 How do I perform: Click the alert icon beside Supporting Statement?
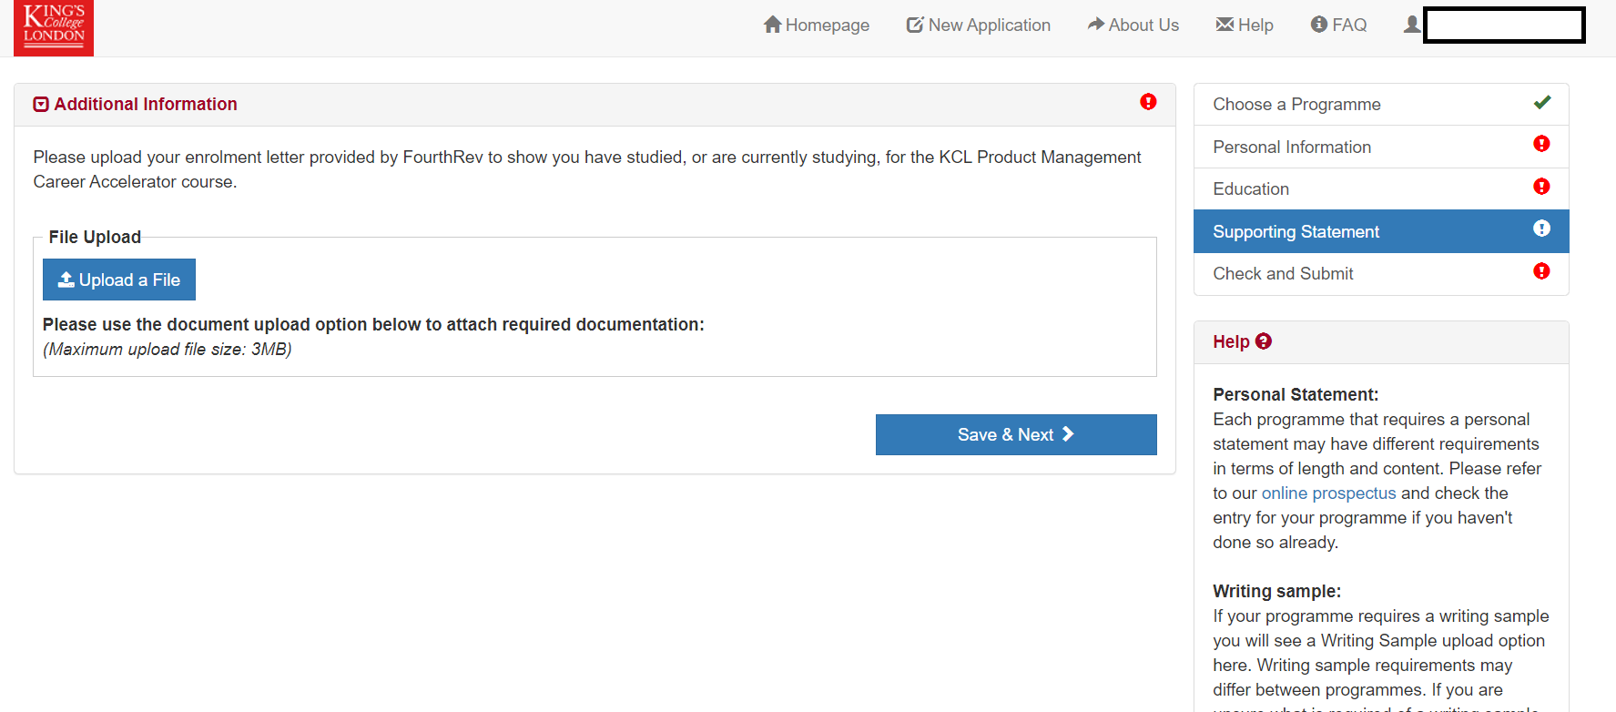pyautogui.click(x=1541, y=229)
